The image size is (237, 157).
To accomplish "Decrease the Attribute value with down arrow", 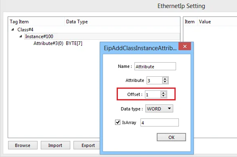I will (x=165, y=82).
